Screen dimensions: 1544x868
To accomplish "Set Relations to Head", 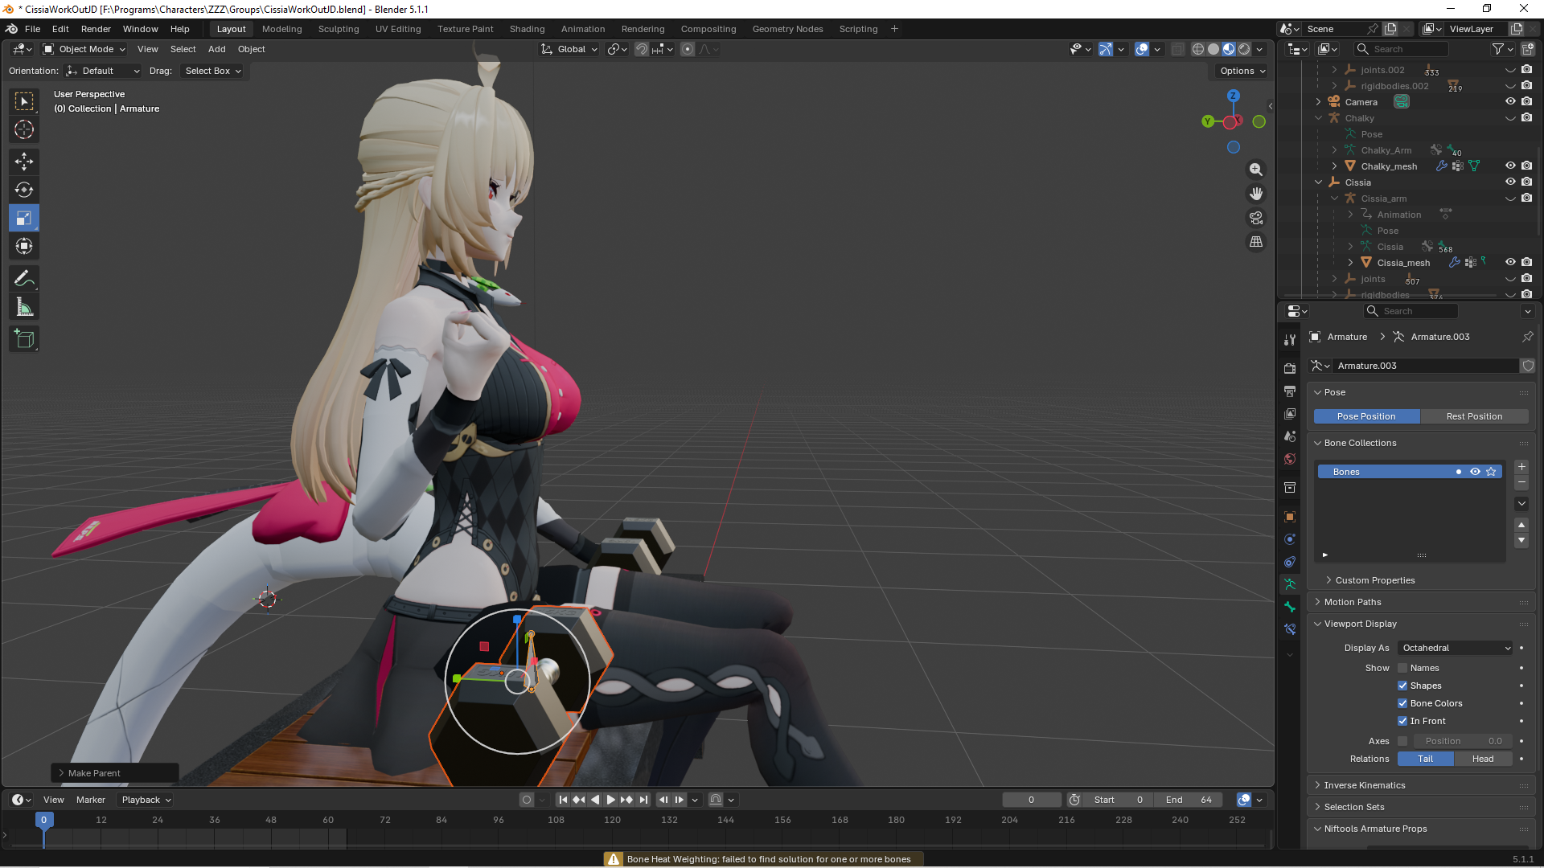I will (x=1483, y=759).
